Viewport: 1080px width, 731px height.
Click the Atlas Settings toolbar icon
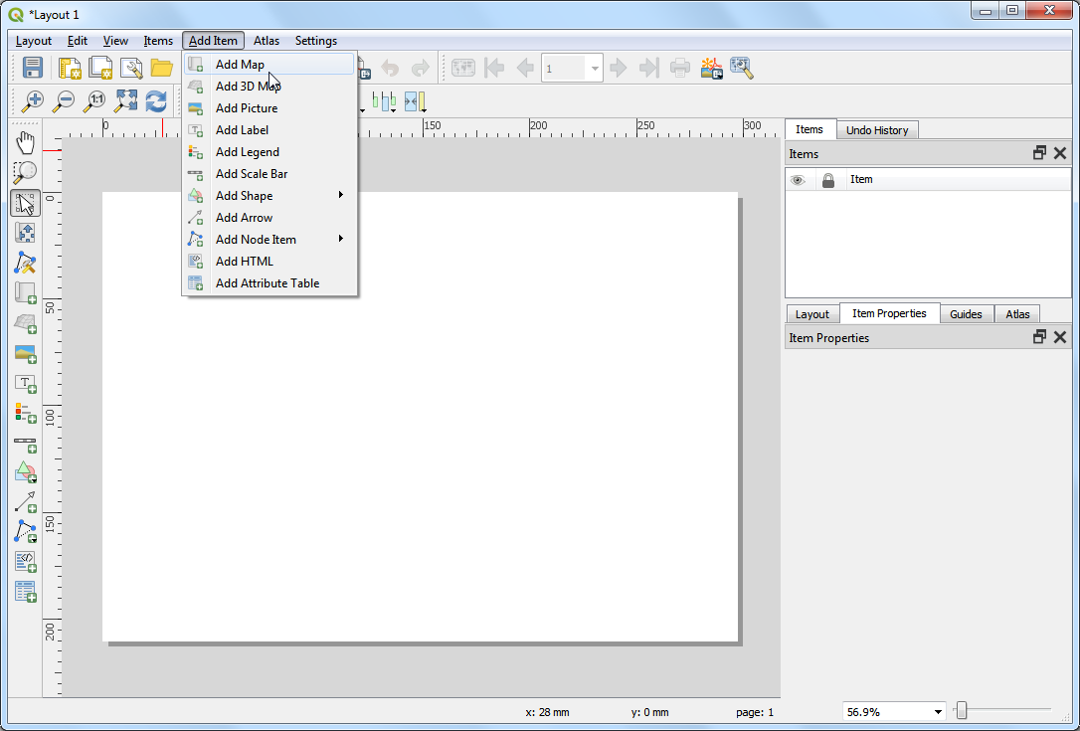(741, 68)
